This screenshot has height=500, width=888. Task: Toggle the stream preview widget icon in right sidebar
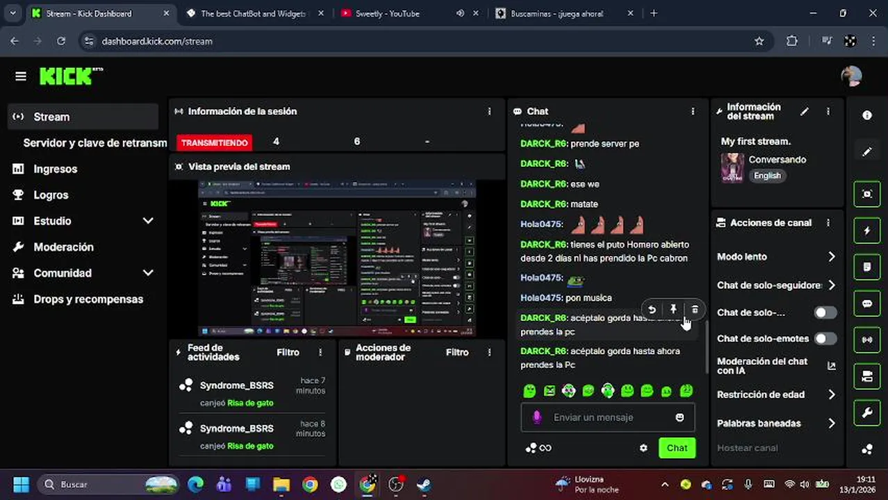click(x=866, y=194)
